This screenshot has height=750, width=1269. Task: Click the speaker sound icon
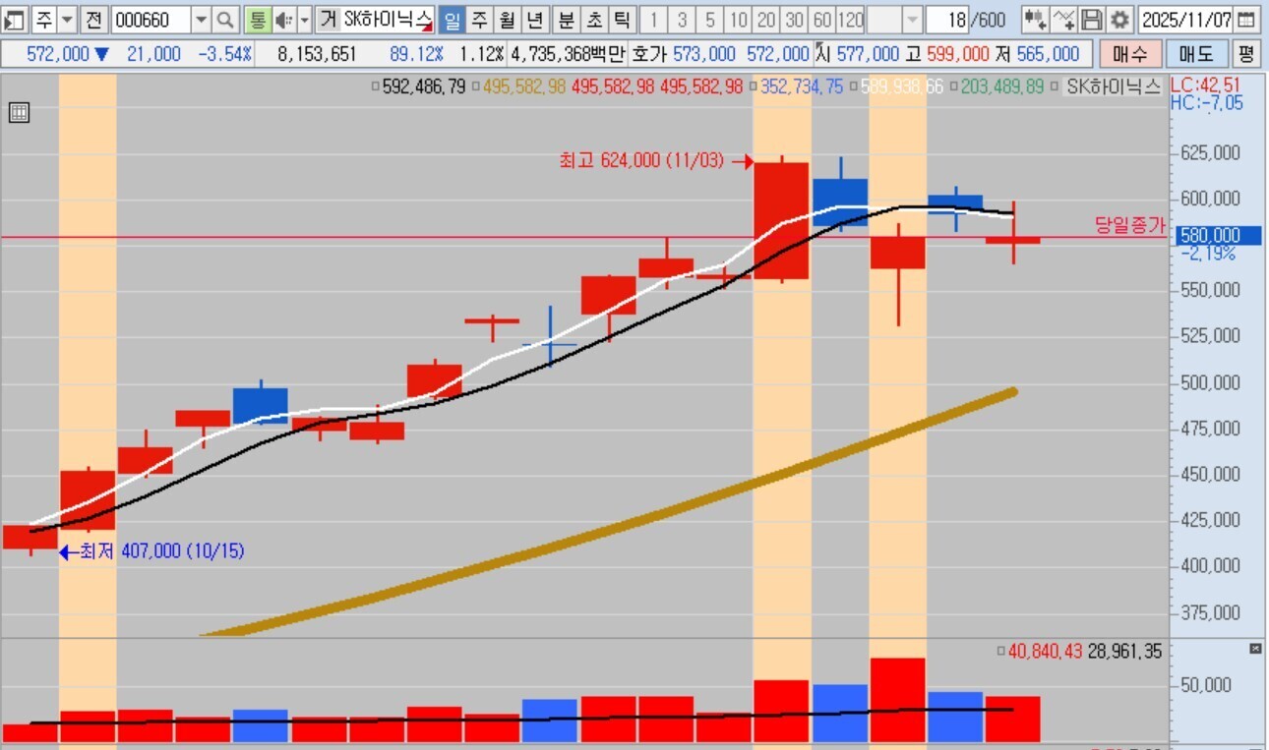(283, 20)
